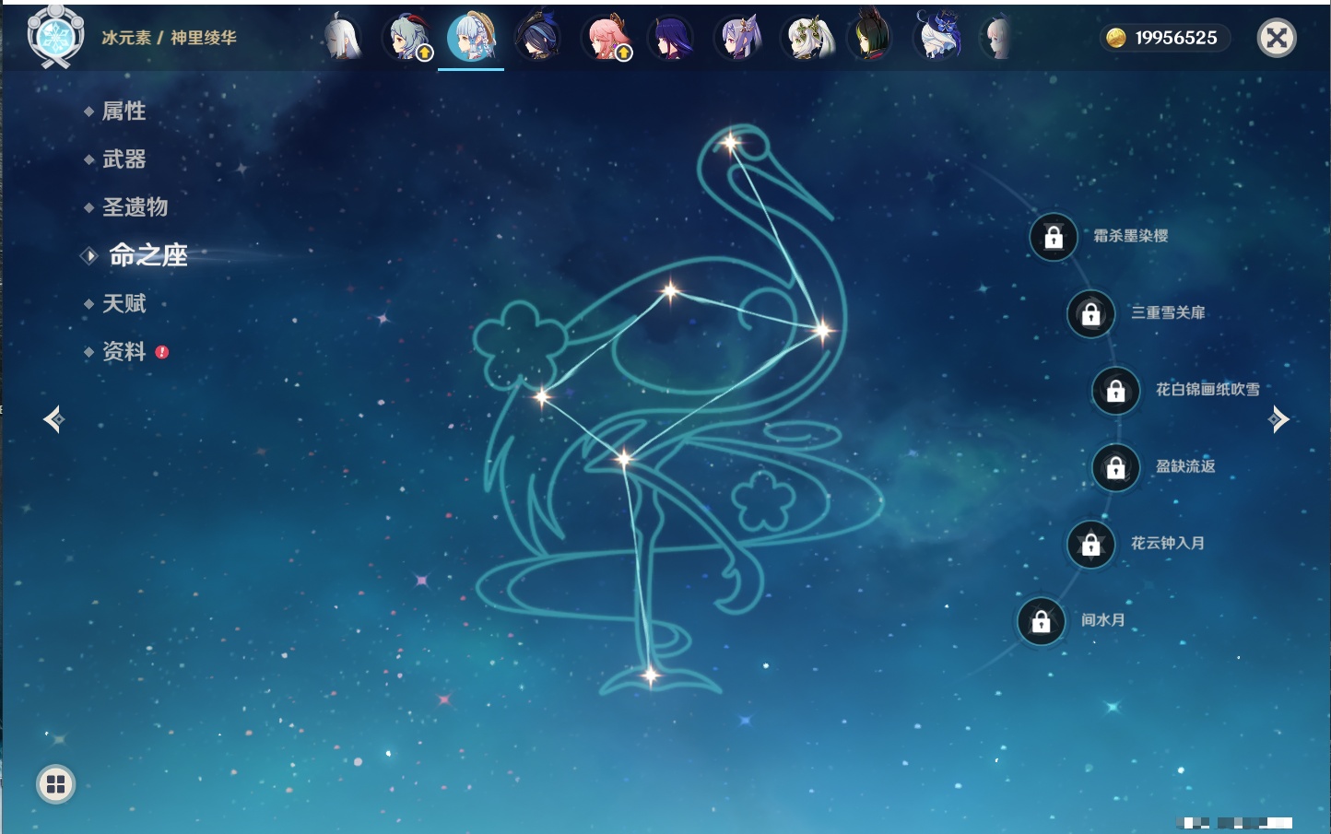Click the Cryo element emblem icon
Screen dimensions: 1331x834
(55, 37)
